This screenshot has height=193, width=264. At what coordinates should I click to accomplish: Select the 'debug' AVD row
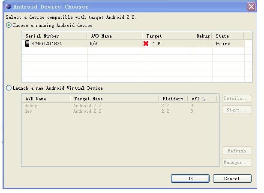click(120, 105)
